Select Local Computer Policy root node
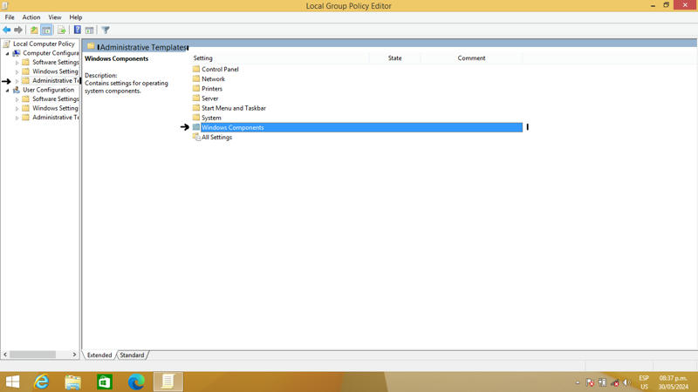The width and height of the screenshot is (698, 392). point(44,44)
